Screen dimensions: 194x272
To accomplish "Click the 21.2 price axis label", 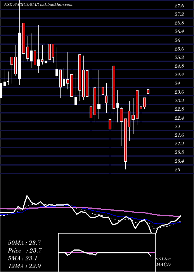I will pos(179,144).
